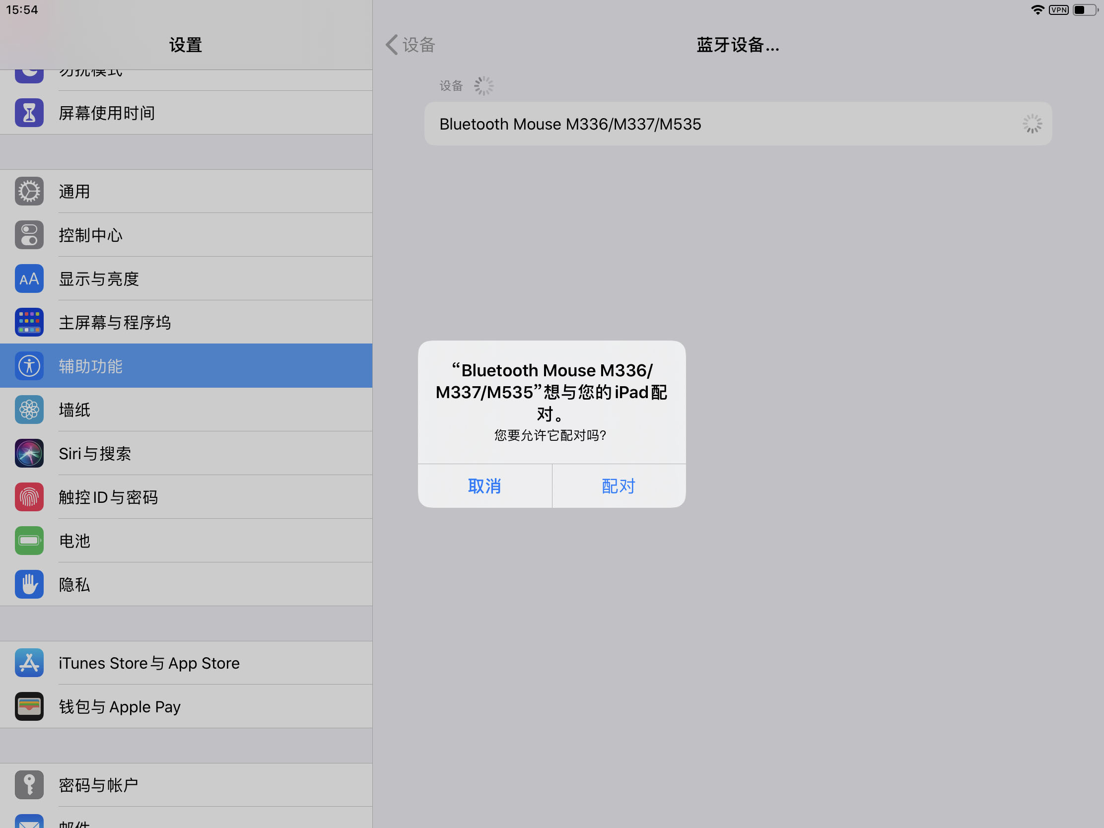Screen dimensions: 1104x828
Task: Go back using the 设备 back chevron
Action: [408, 44]
